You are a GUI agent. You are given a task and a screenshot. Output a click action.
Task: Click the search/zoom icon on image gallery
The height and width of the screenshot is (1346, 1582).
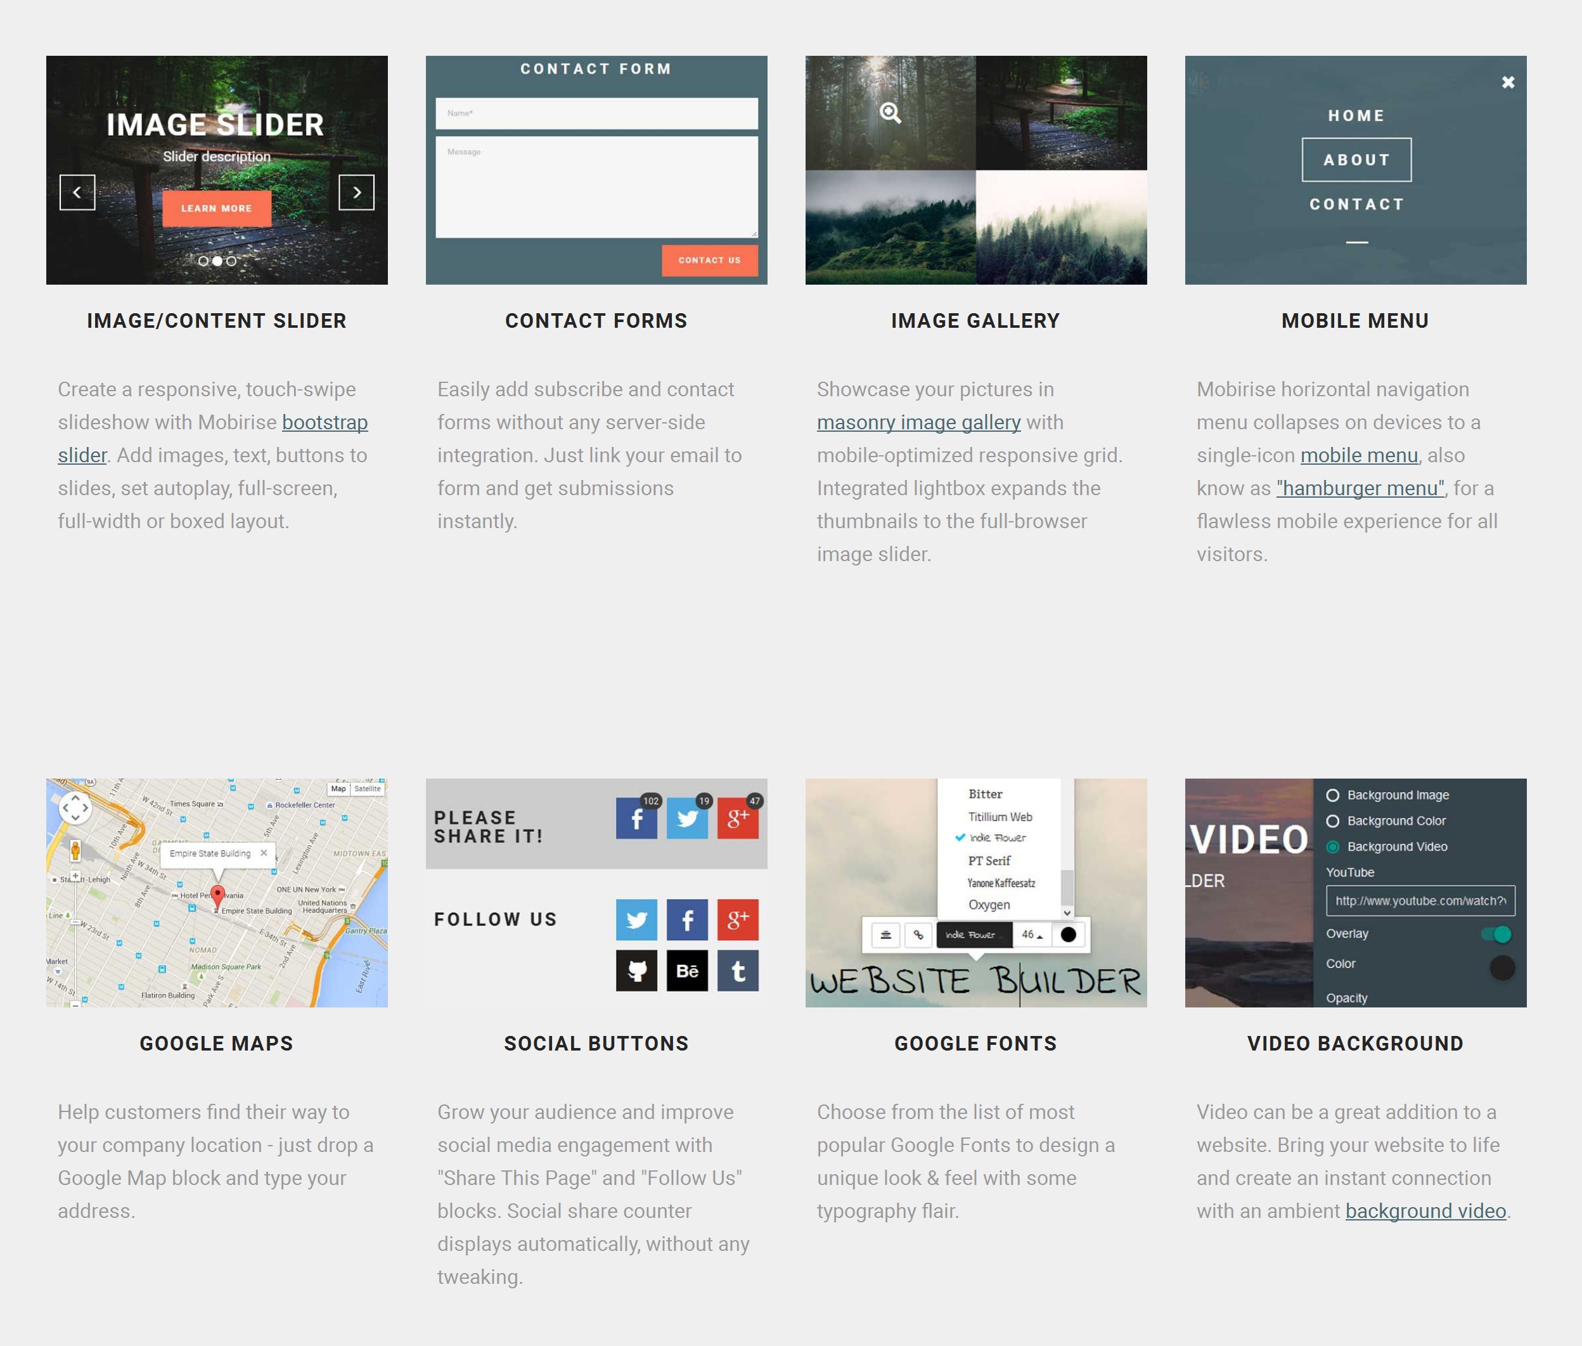click(891, 111)
